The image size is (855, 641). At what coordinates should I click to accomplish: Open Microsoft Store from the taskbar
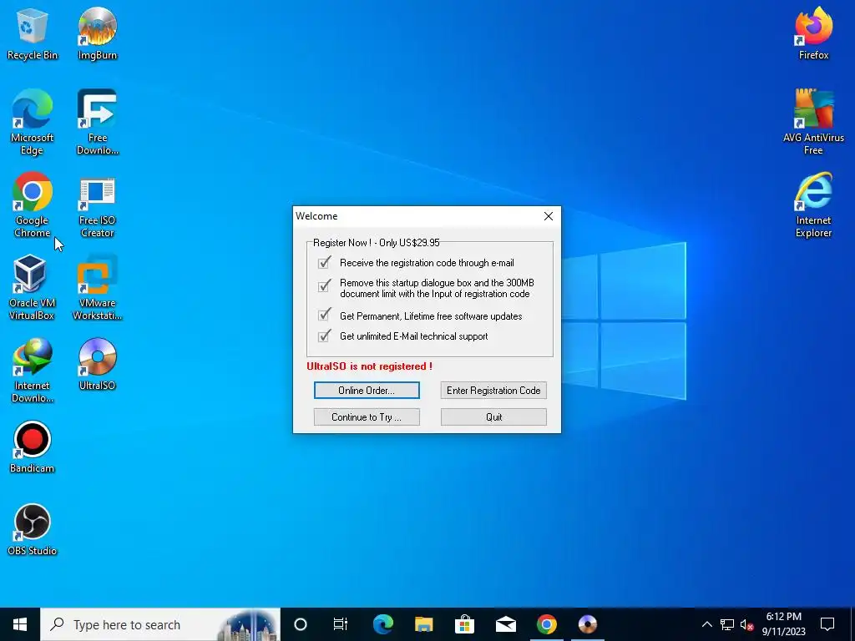[464, 624]
